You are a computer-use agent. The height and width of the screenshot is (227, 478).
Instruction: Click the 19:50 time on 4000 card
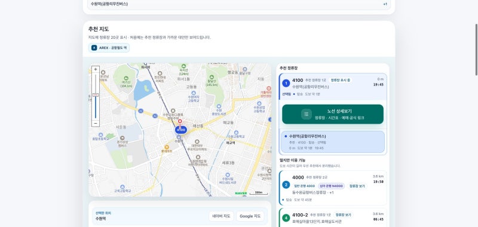pyautogui.click(x=378, y=182)
